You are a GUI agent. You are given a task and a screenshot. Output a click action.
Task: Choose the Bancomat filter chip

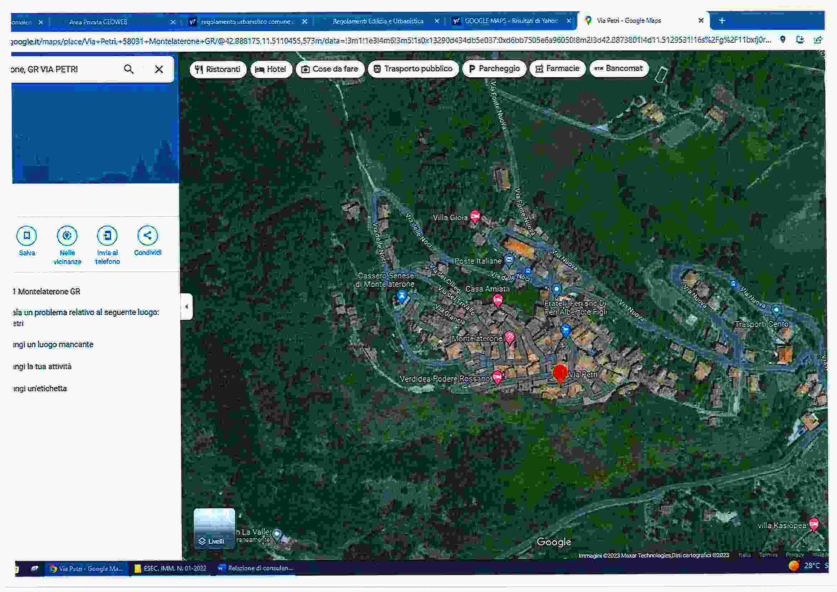619,69
